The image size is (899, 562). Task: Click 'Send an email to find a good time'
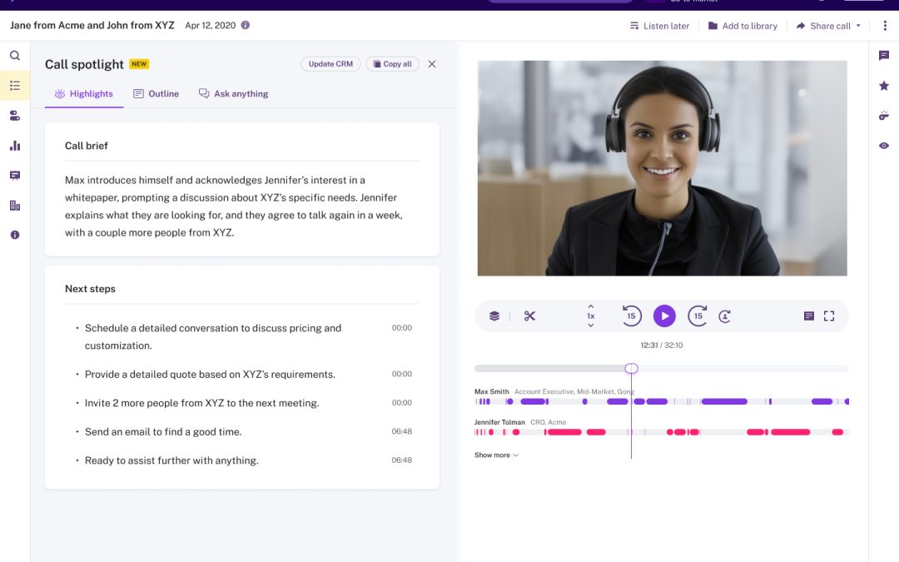point(163,431)
